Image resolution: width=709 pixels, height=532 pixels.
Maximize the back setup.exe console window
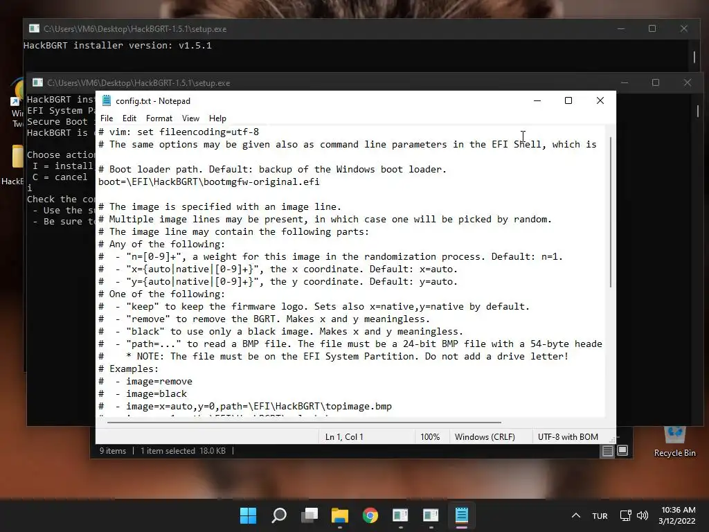pyautogui.click(x=652, y=28)
